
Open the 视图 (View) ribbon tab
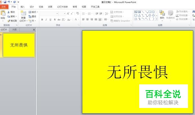point(84,7)
